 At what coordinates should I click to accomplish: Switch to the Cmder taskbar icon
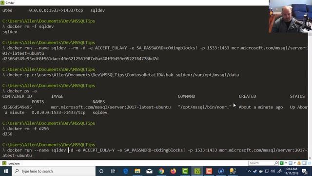(x=197, y=171)
